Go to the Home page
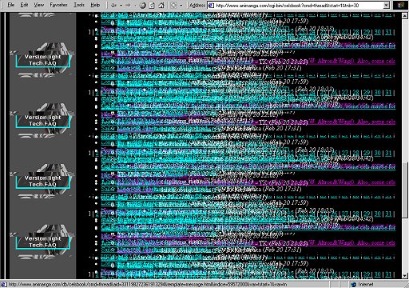409x288 pixels. 161,5
